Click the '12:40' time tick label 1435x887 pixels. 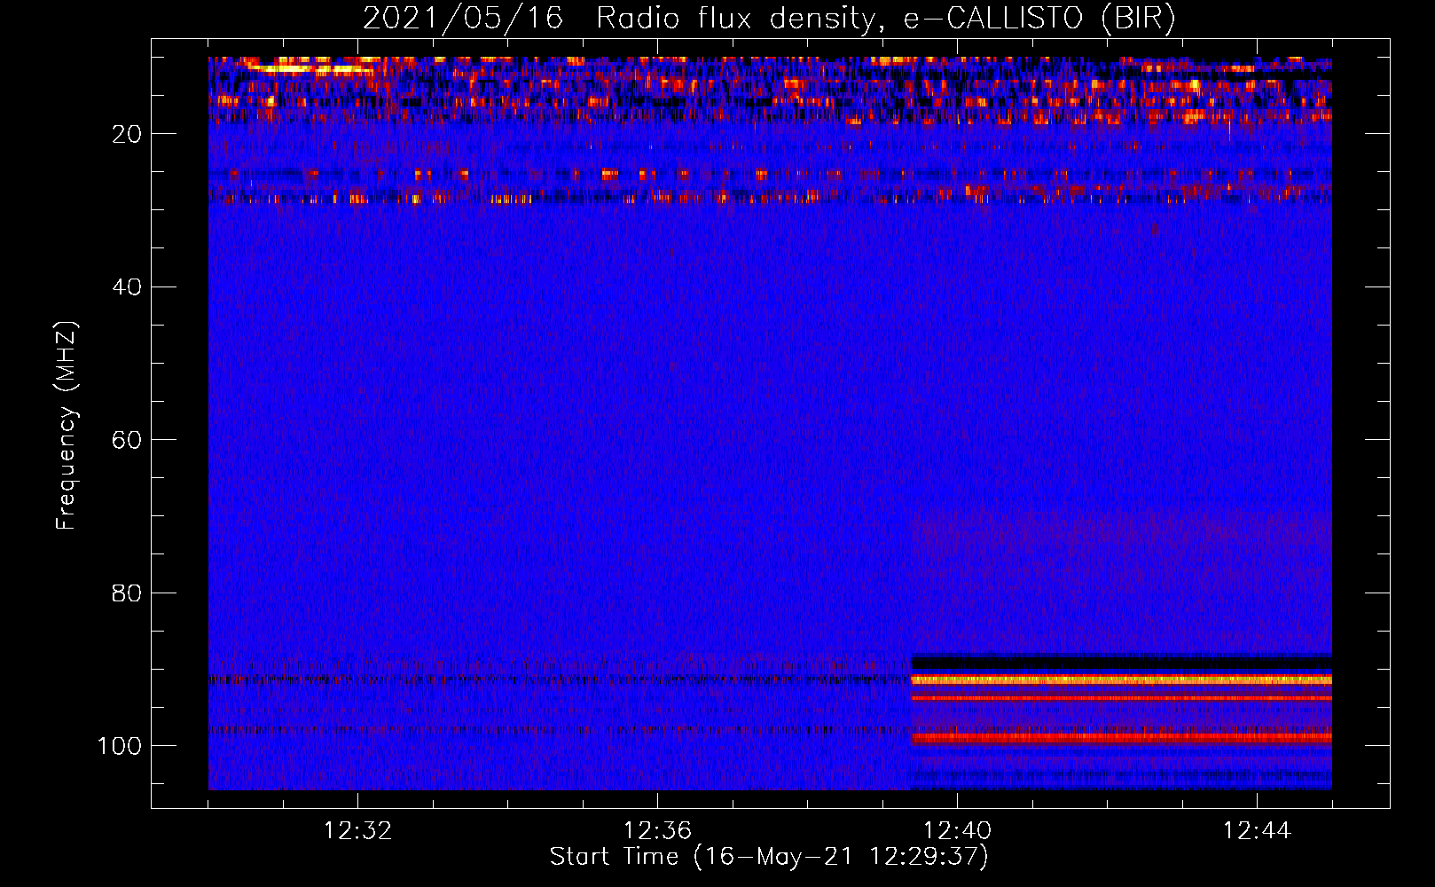(x=957, y=831)
